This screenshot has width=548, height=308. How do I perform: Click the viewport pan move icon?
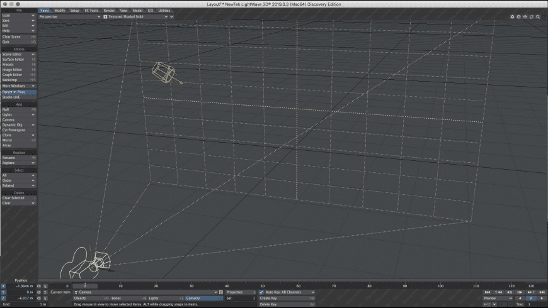[x=525, y=17]
